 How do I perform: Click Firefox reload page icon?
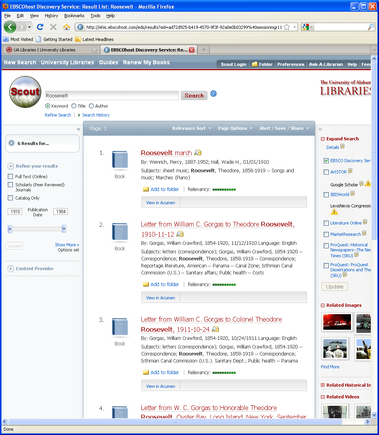(40, 27)
